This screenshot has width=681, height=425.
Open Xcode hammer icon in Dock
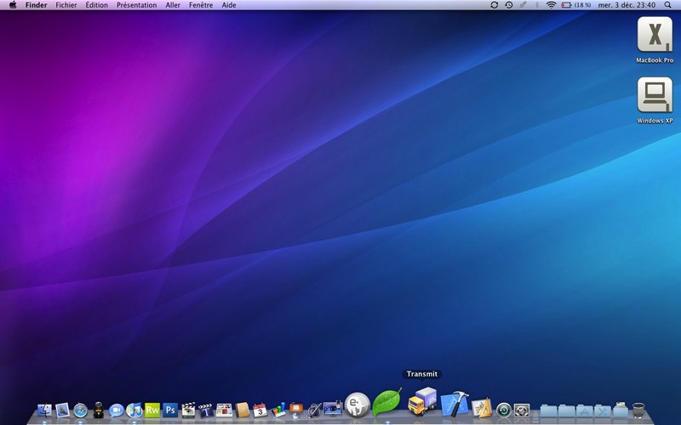coord(455,405)
